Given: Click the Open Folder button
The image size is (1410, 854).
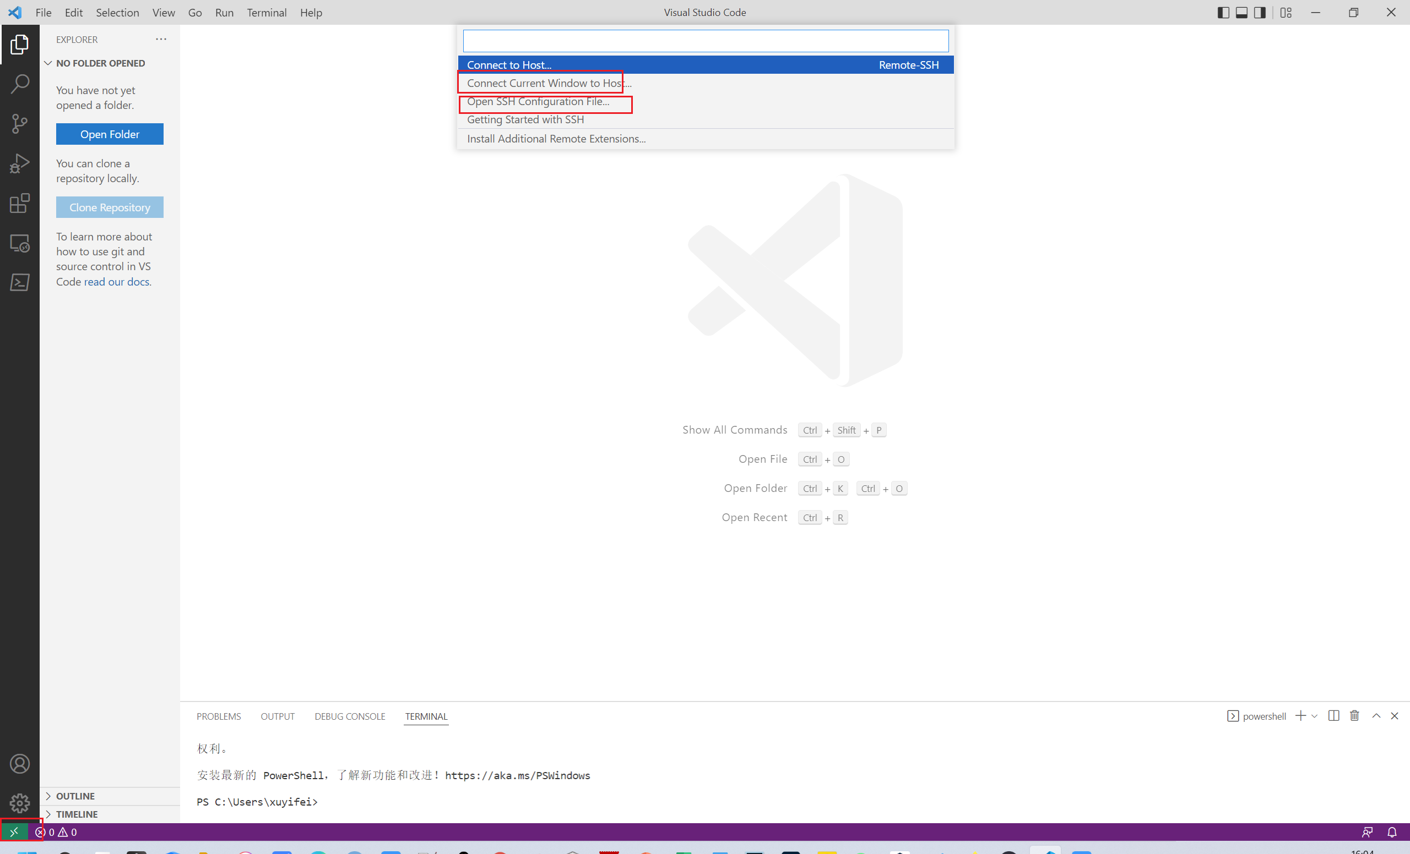Looking at the screenshot, I should pos(109,134).
